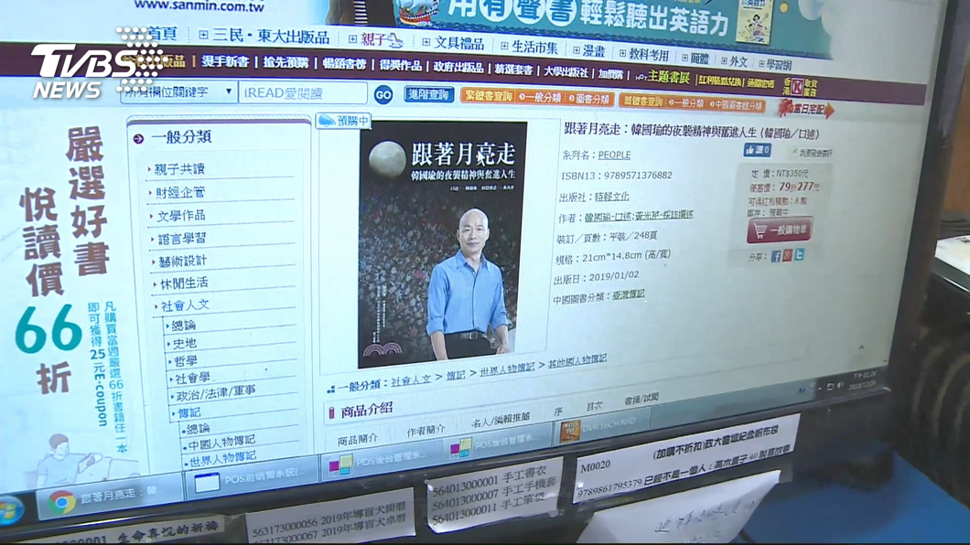
Task: Click the 一般購物車 add to cart button
Action: [x=780, y=230]
